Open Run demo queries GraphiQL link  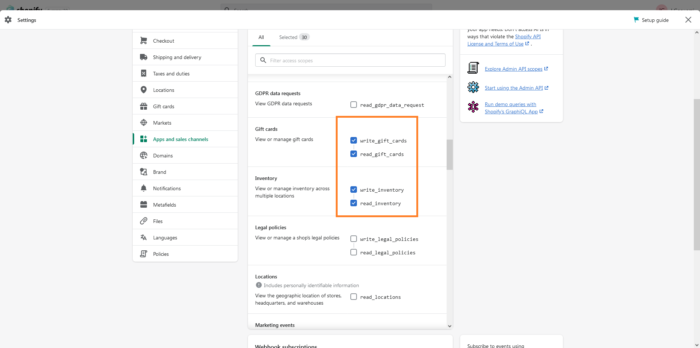pos(514,108)
